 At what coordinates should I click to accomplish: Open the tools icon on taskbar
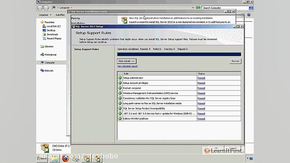point(76,158)
